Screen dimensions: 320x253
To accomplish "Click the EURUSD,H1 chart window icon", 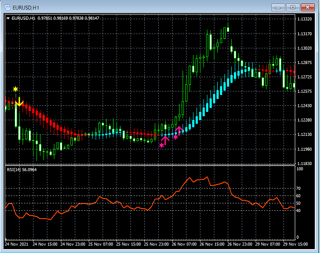I will pyautogui.click(x=7, y=7).
